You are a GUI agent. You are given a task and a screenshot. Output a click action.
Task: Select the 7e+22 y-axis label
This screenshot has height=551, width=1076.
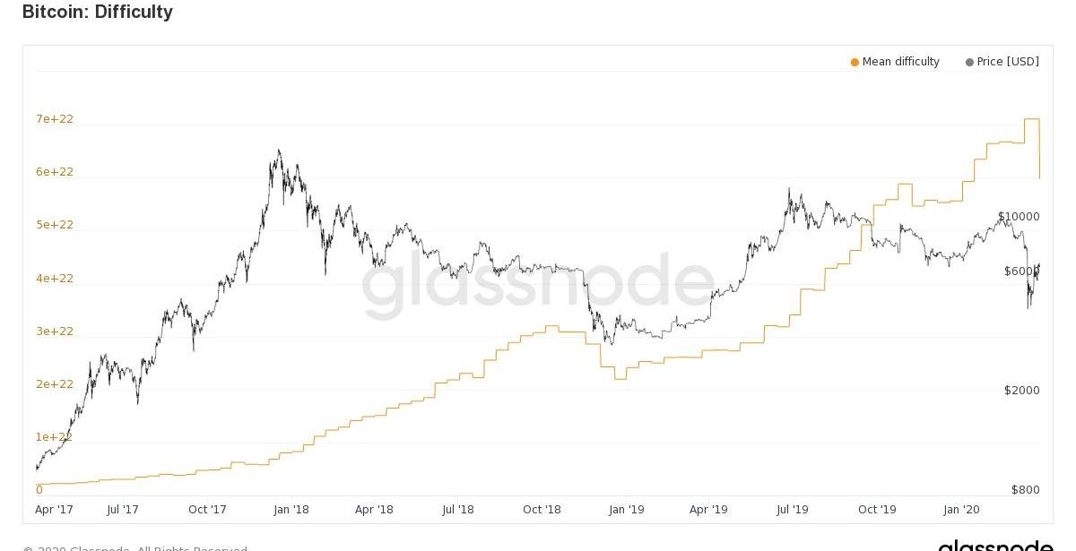tap(55, 119)
